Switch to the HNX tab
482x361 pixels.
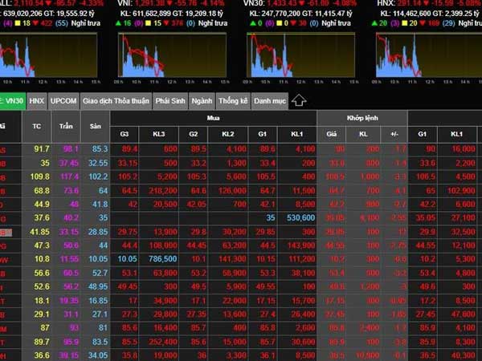coord(37,101)
